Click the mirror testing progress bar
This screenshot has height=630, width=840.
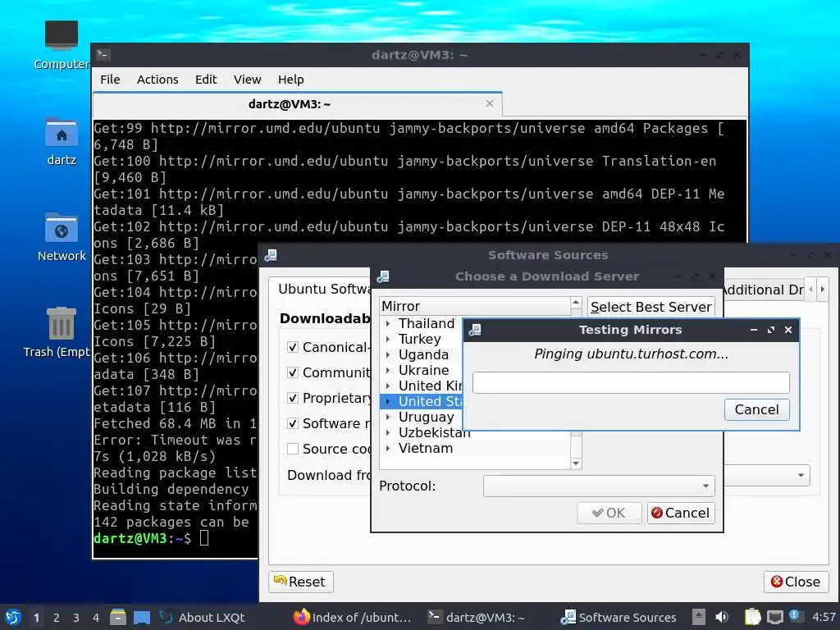(631, 382)
